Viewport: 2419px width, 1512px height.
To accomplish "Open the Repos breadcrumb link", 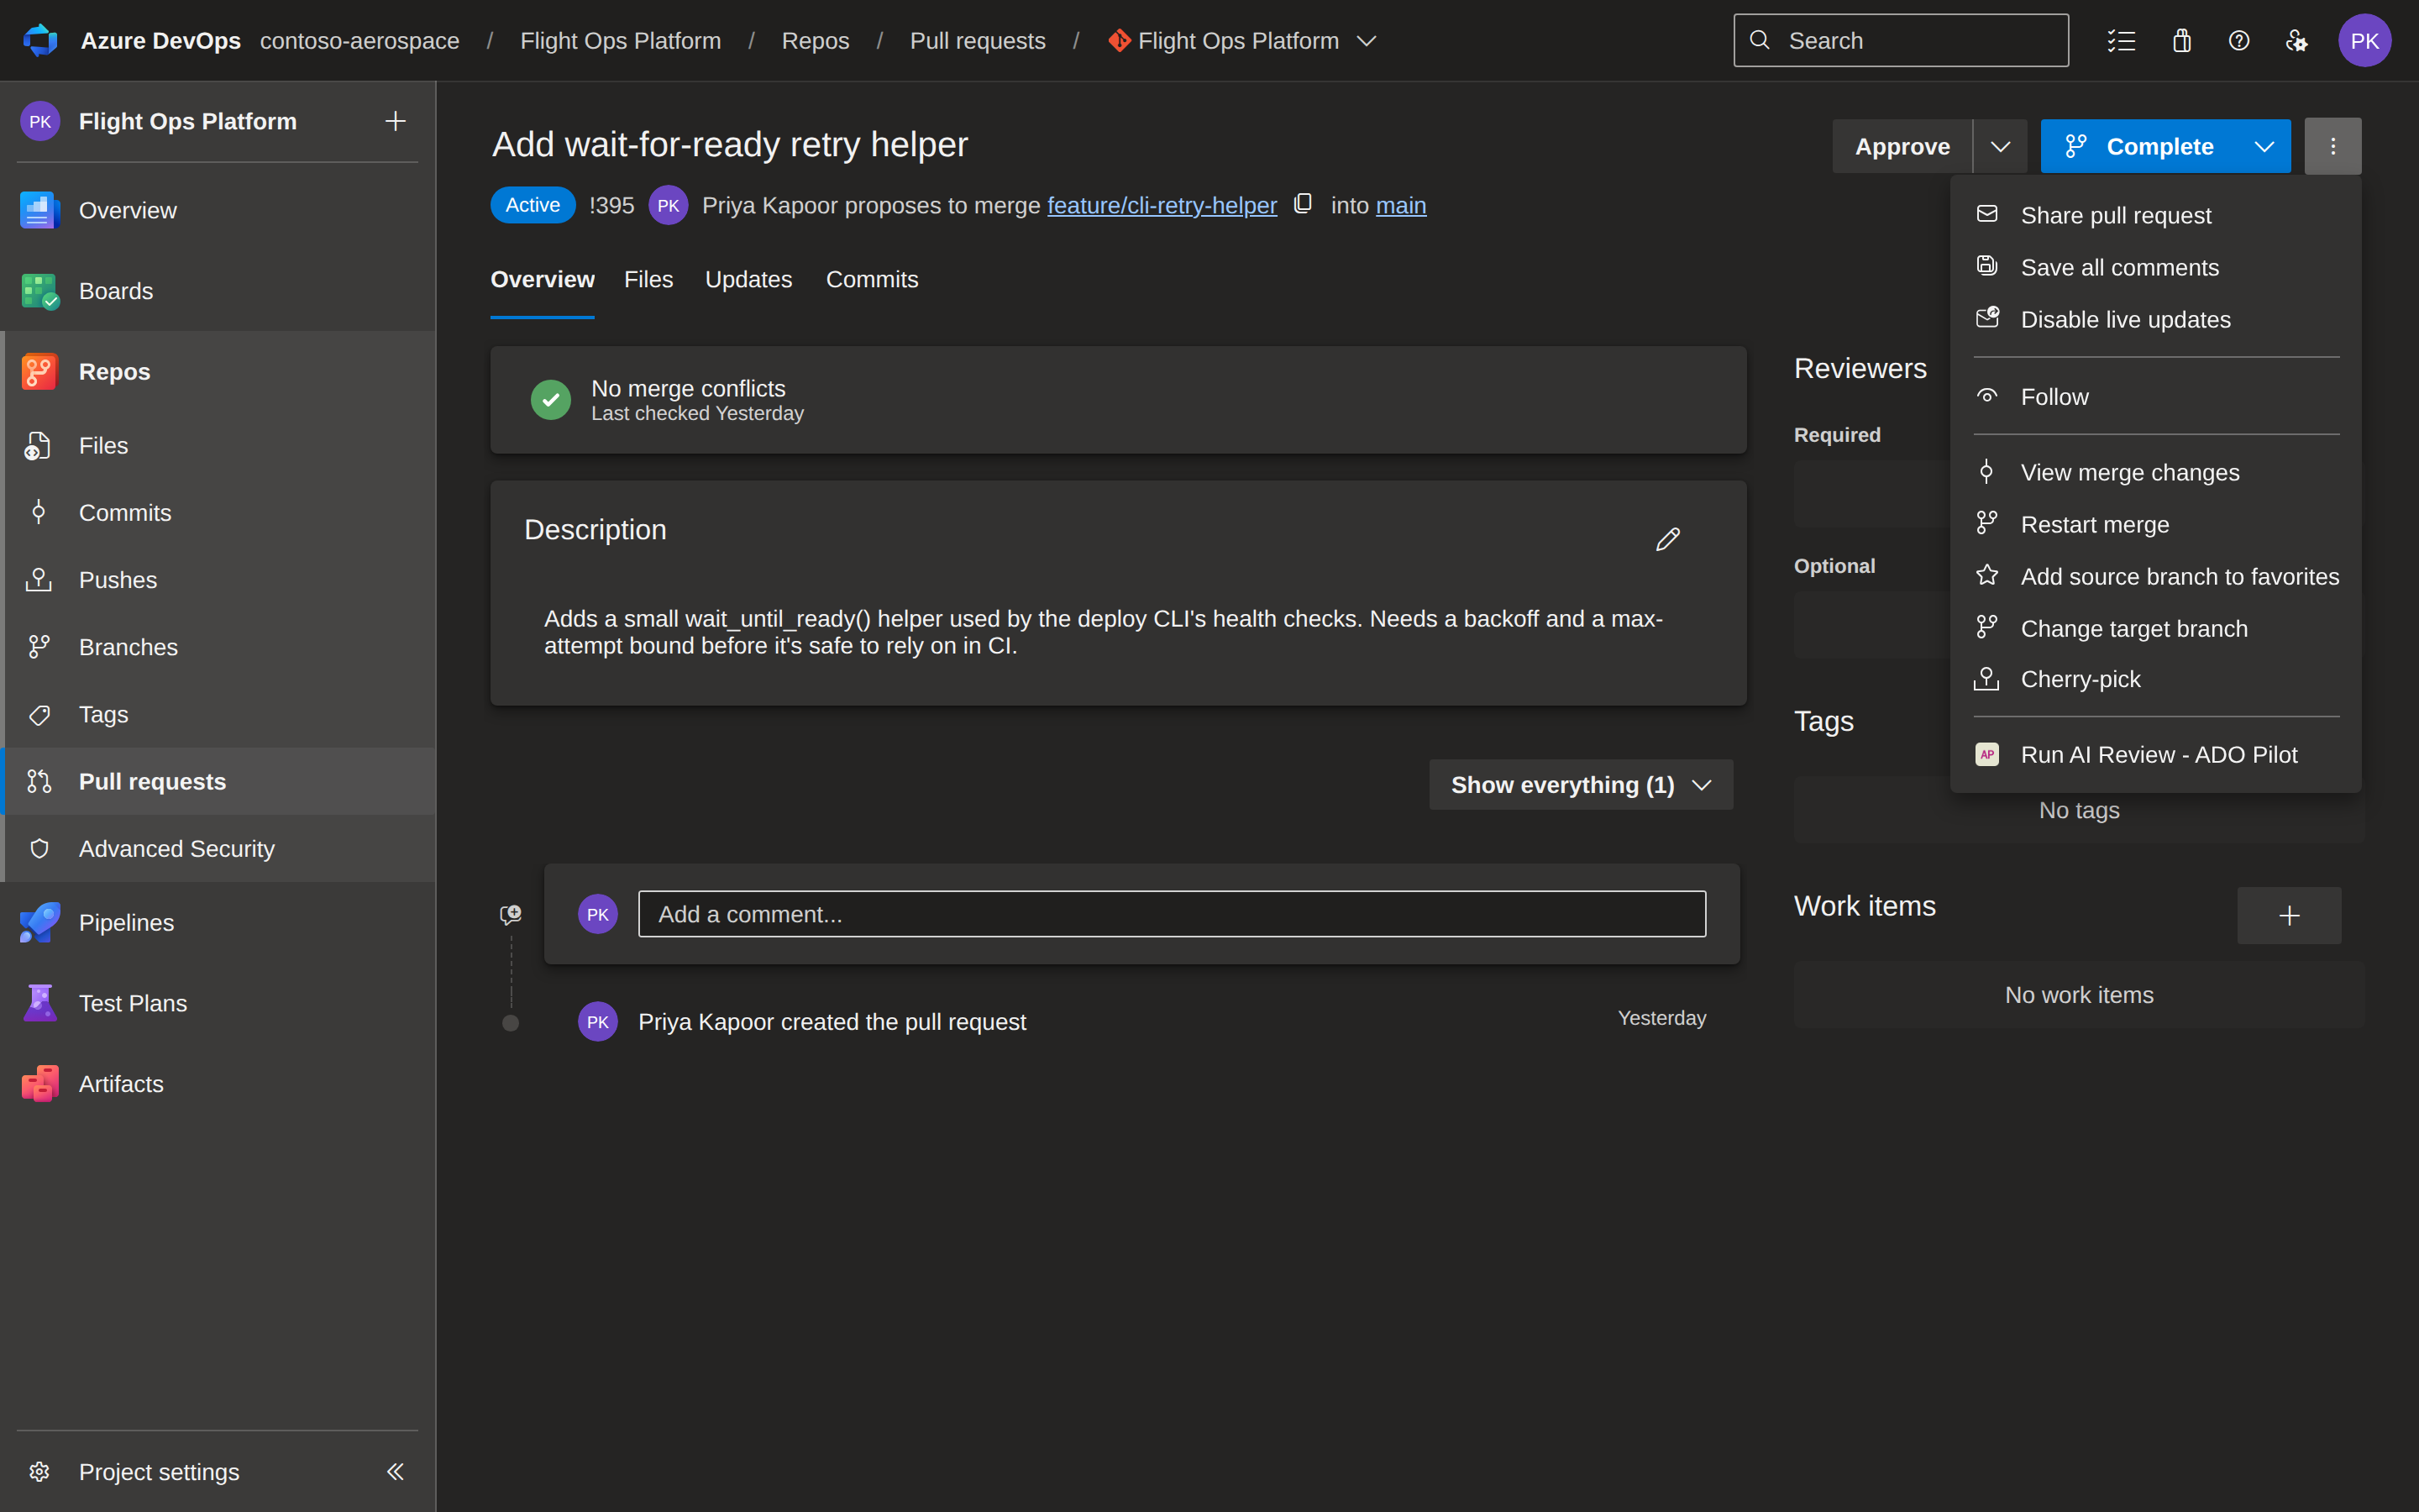I will [x=815, y=40].
